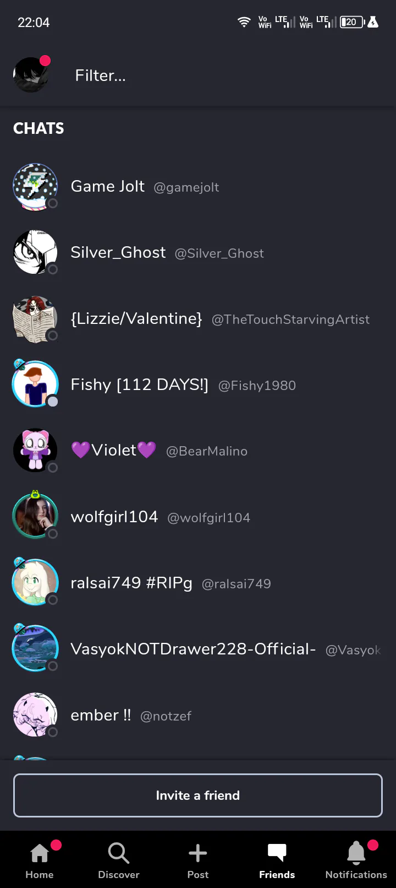Open the Home tab
This screenshot has width=396, height=888.
40,859
